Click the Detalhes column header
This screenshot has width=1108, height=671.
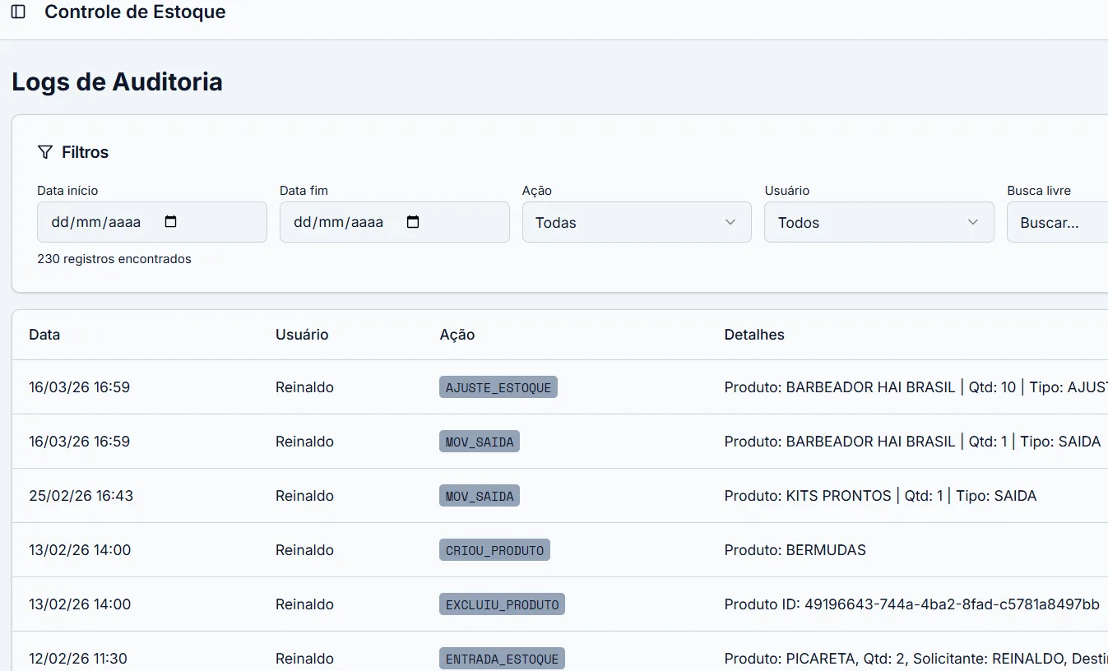754,335
